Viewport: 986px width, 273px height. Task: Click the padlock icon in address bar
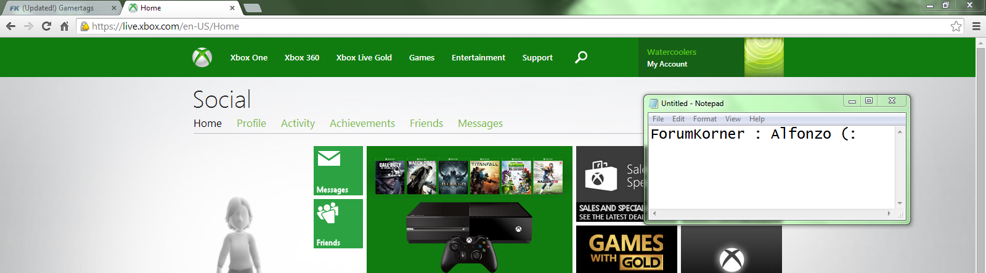tap(85, 26)
